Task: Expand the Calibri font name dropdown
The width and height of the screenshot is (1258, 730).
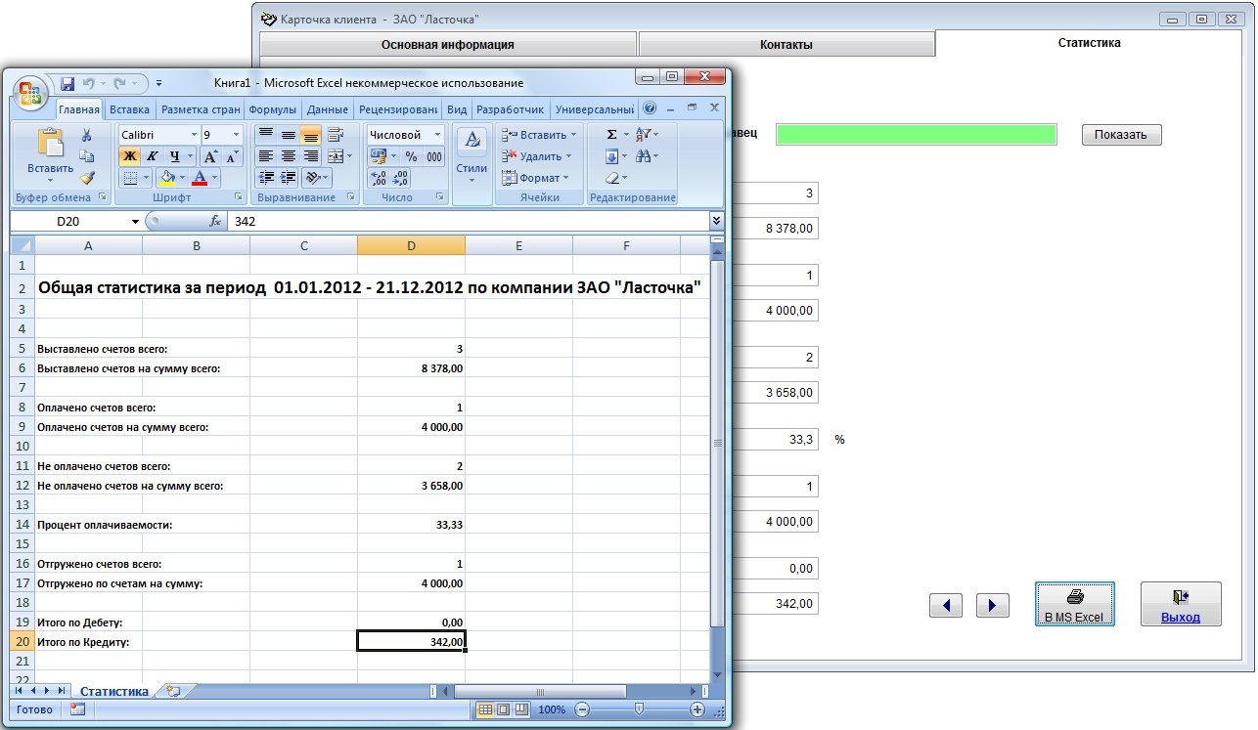Action: click(194, 135)
